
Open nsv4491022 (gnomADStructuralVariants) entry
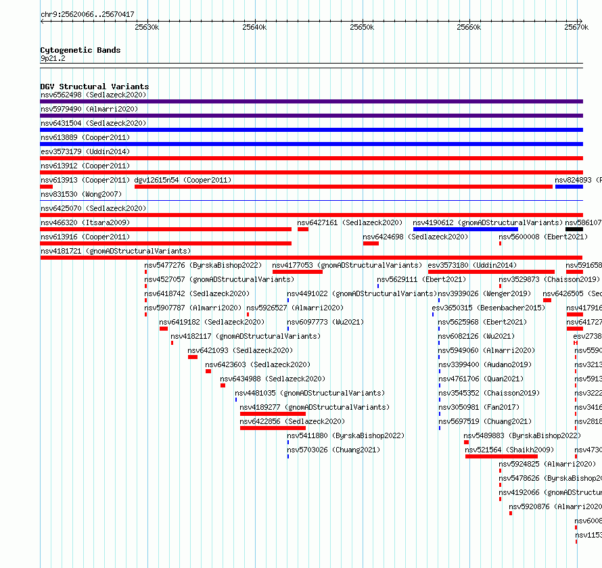click(x=362, y=293)
